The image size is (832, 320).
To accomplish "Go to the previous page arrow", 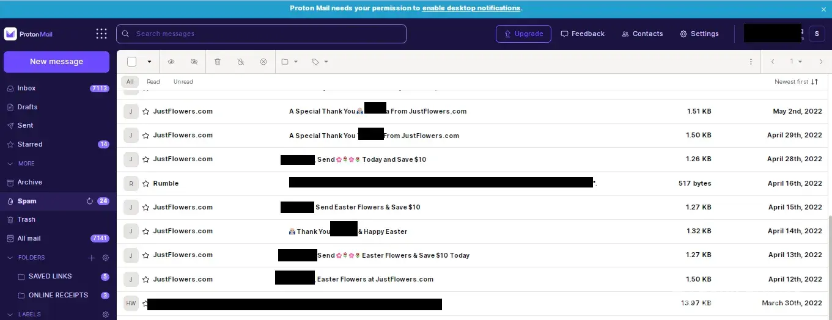I will [773, 62].
